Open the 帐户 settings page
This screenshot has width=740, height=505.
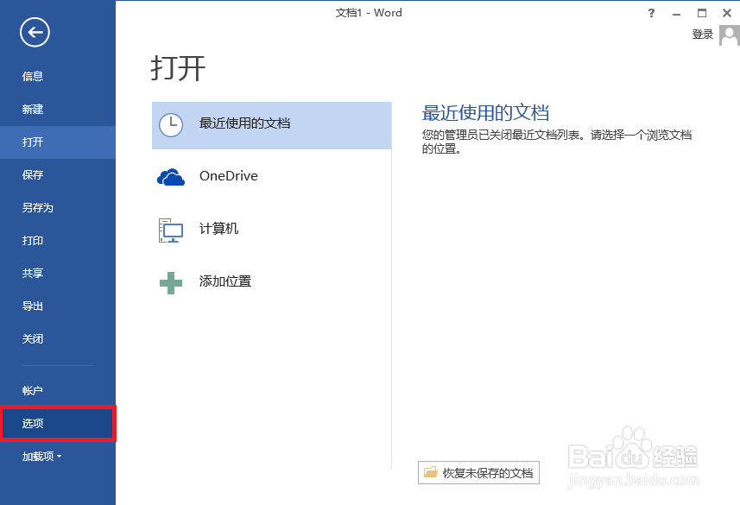[x=33, y=390]
